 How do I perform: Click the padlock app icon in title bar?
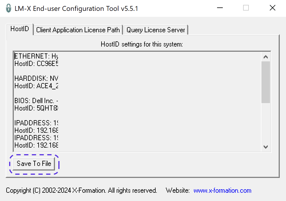[9, 8]
